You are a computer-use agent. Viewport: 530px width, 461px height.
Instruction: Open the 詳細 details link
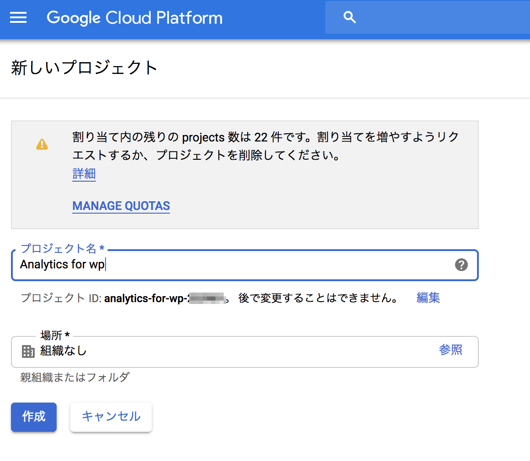(84, 174)
